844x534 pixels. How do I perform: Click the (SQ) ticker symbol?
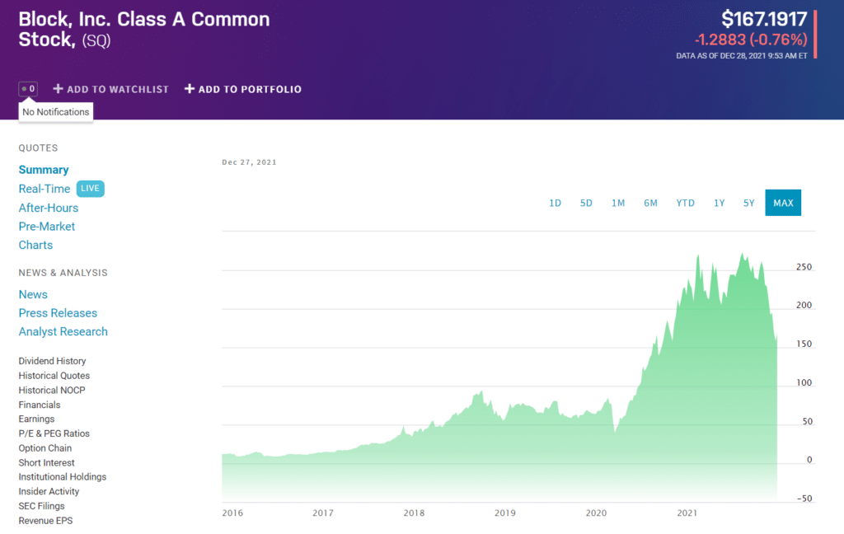point(96,40)
